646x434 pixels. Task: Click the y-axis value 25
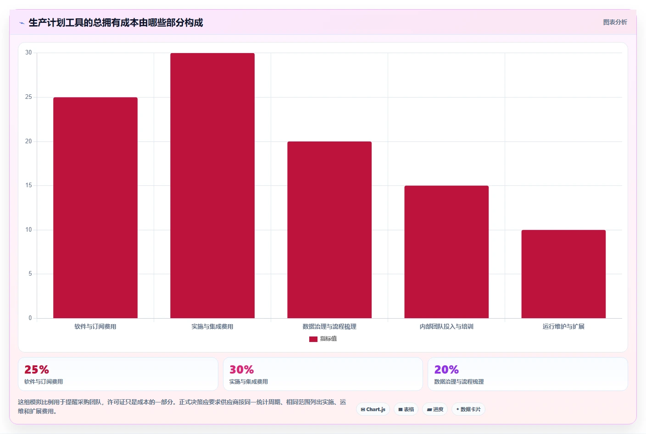[28, 97]
